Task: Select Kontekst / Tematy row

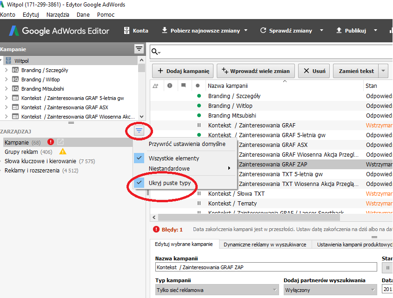Action: tap(272, 203)
